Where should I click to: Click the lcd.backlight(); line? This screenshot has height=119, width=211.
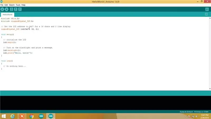12,50
